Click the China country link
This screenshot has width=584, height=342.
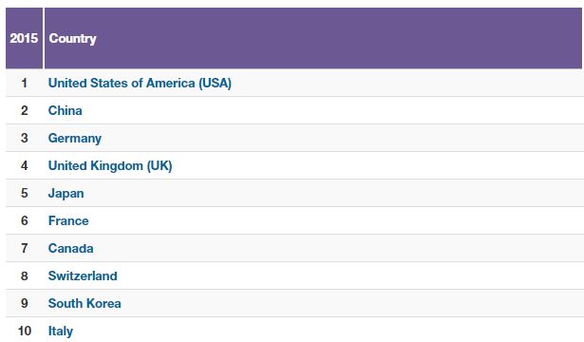pyautogui.click(x=66, y=110)
